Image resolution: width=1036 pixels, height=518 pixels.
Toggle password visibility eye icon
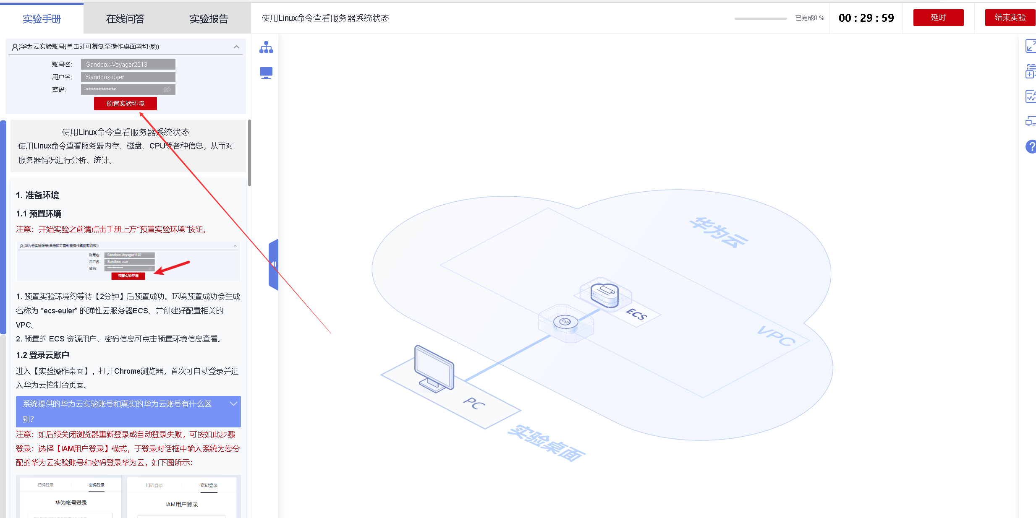coord(167,89)
